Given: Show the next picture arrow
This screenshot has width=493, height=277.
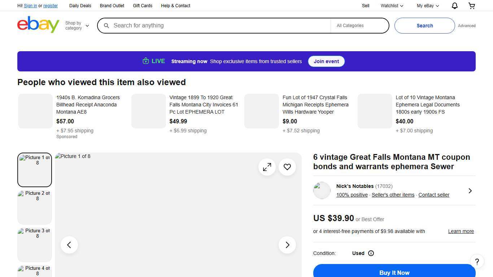Looking at the screenshot, I should pos(287,245).
